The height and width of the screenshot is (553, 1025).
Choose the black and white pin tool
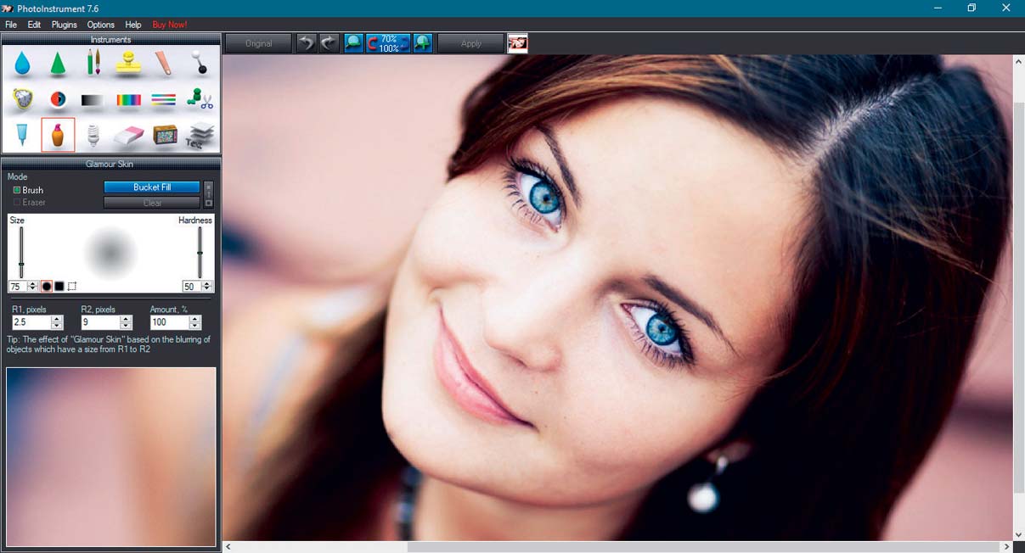click(199, 64)
